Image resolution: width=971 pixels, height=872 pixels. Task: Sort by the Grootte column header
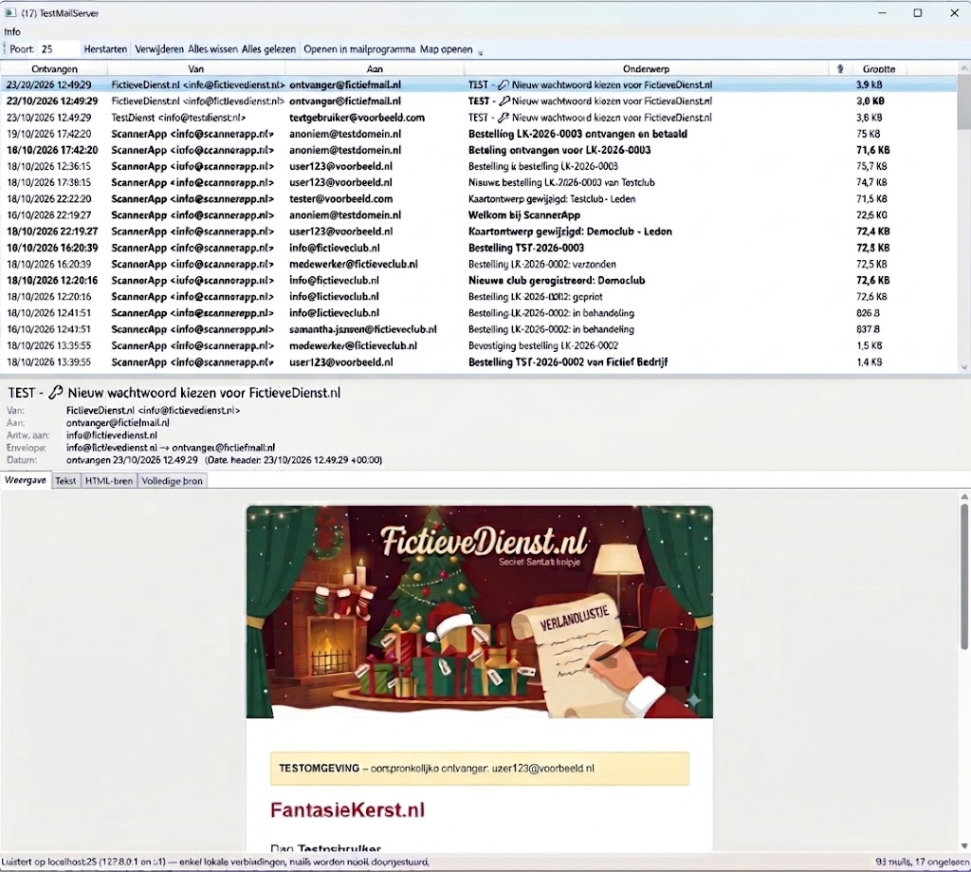(878, 69)
